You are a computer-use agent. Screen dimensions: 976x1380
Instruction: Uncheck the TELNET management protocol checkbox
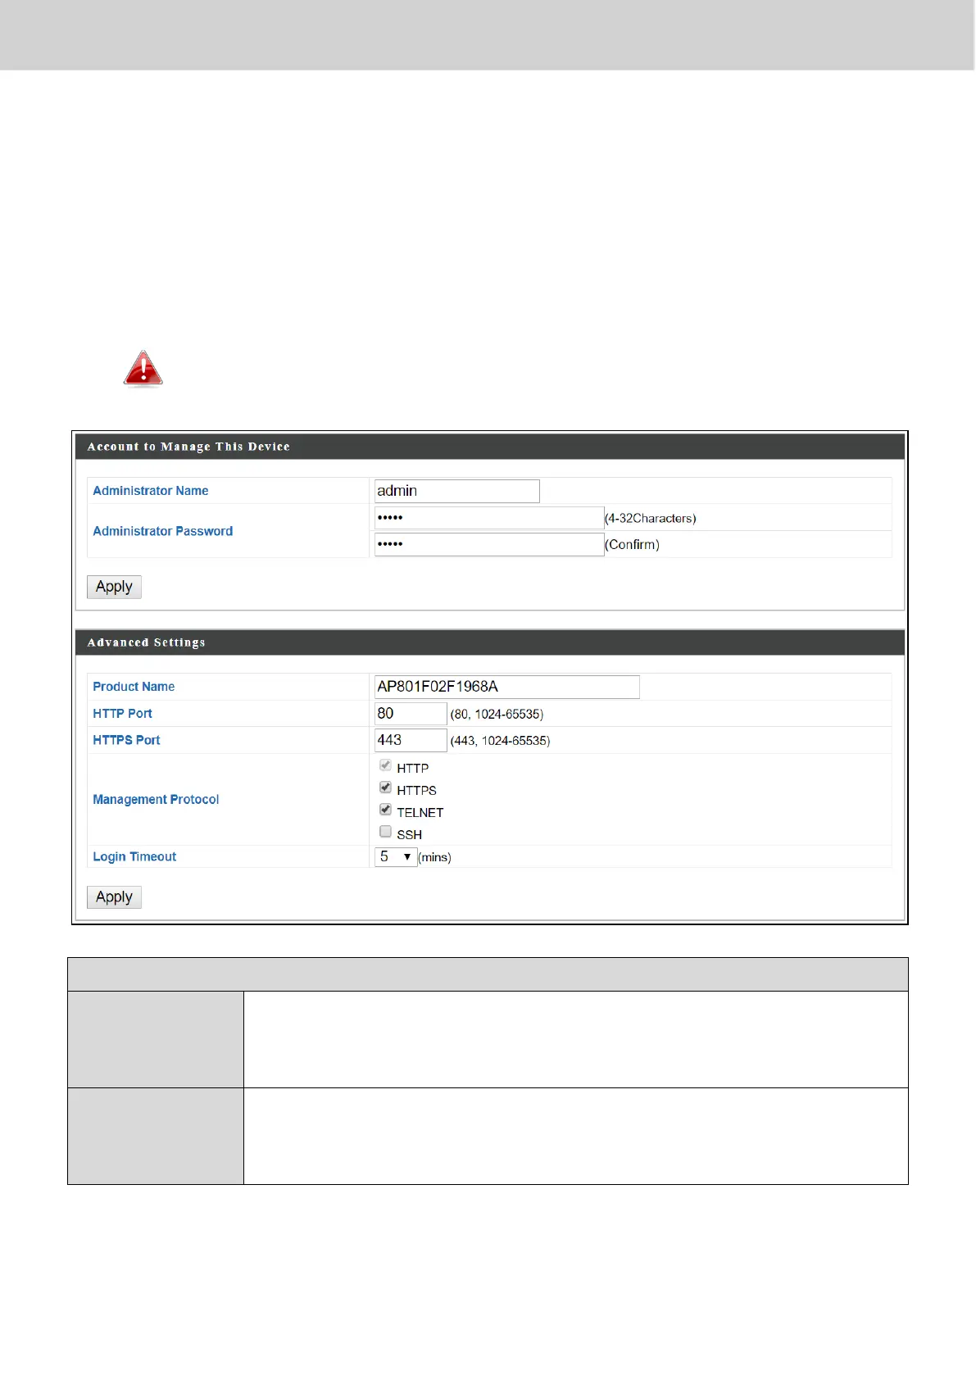(385, 809)
